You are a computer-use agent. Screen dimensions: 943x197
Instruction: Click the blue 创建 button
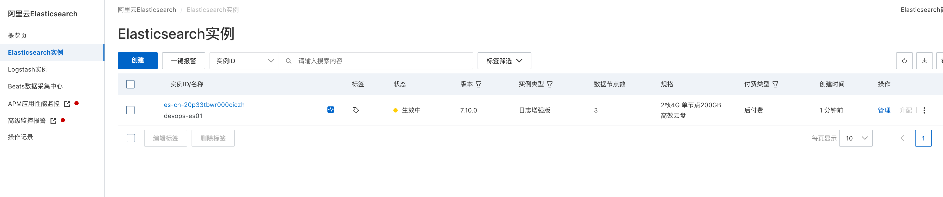click(138, 61)
